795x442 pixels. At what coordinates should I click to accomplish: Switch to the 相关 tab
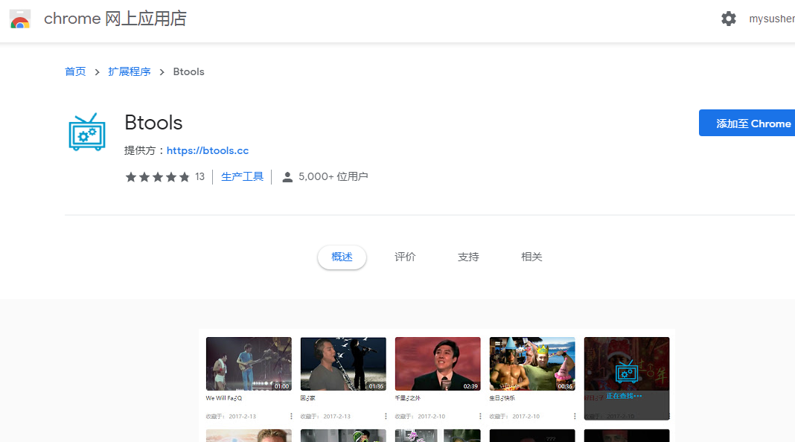[531, 257]
